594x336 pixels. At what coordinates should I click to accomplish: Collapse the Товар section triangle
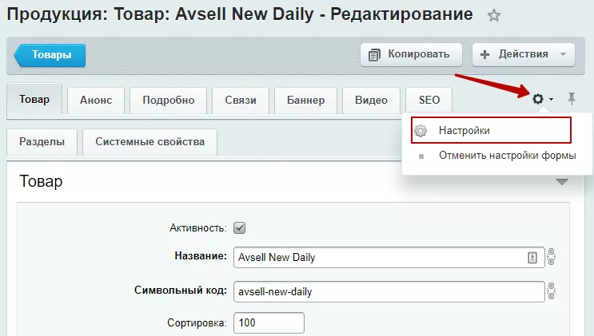[562, 182]
